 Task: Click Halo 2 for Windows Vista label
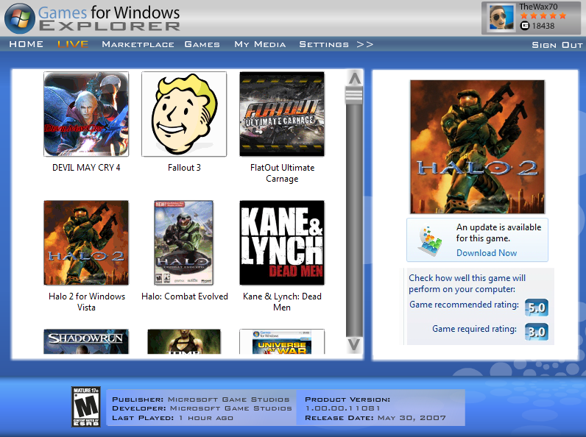pyautogui.click(x=87, y=302)
